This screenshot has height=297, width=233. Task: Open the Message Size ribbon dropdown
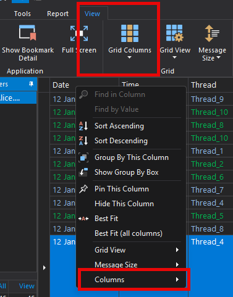coord(212,43)
